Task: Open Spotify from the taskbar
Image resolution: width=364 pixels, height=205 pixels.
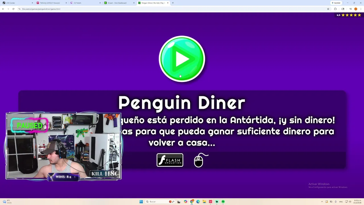Action: [x=223, y=202]
